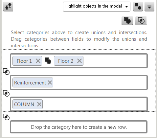The width and height of the screenshot is (157, 138).
Task: Remove the Reinforcement category tag
Action: click(x=50, y=82)
